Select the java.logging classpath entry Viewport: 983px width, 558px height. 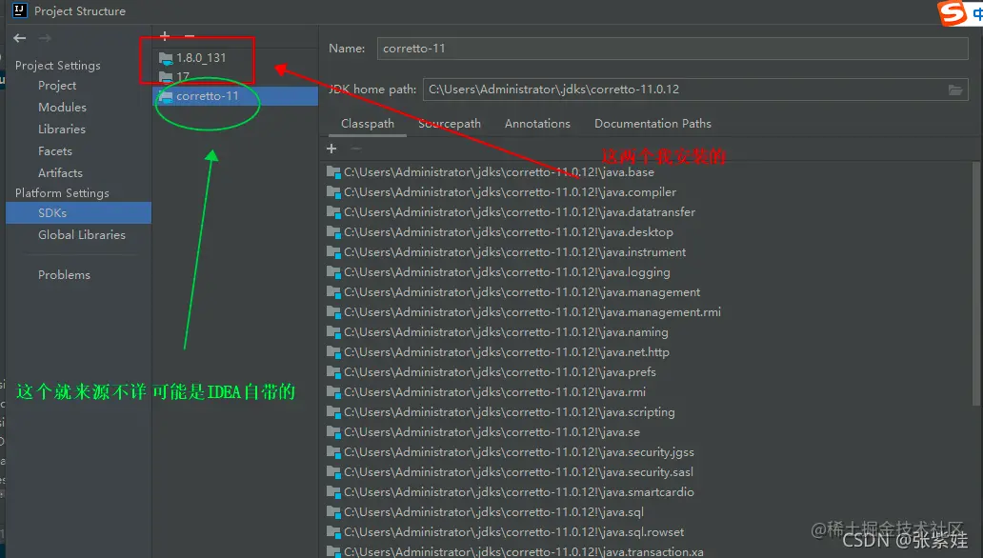click(x=498, y=272)
